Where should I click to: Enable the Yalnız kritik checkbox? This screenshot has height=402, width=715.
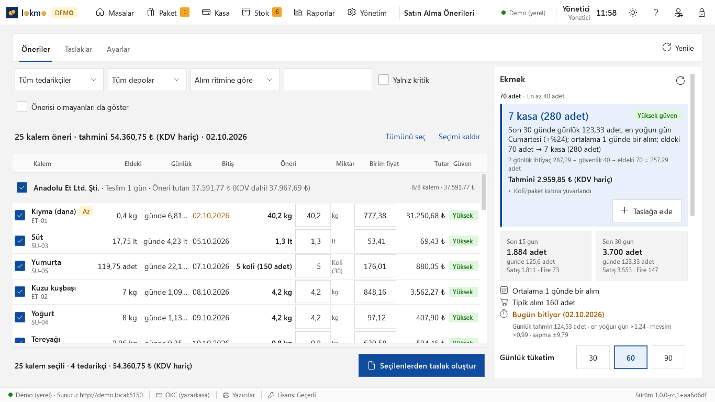pos(384,80)
